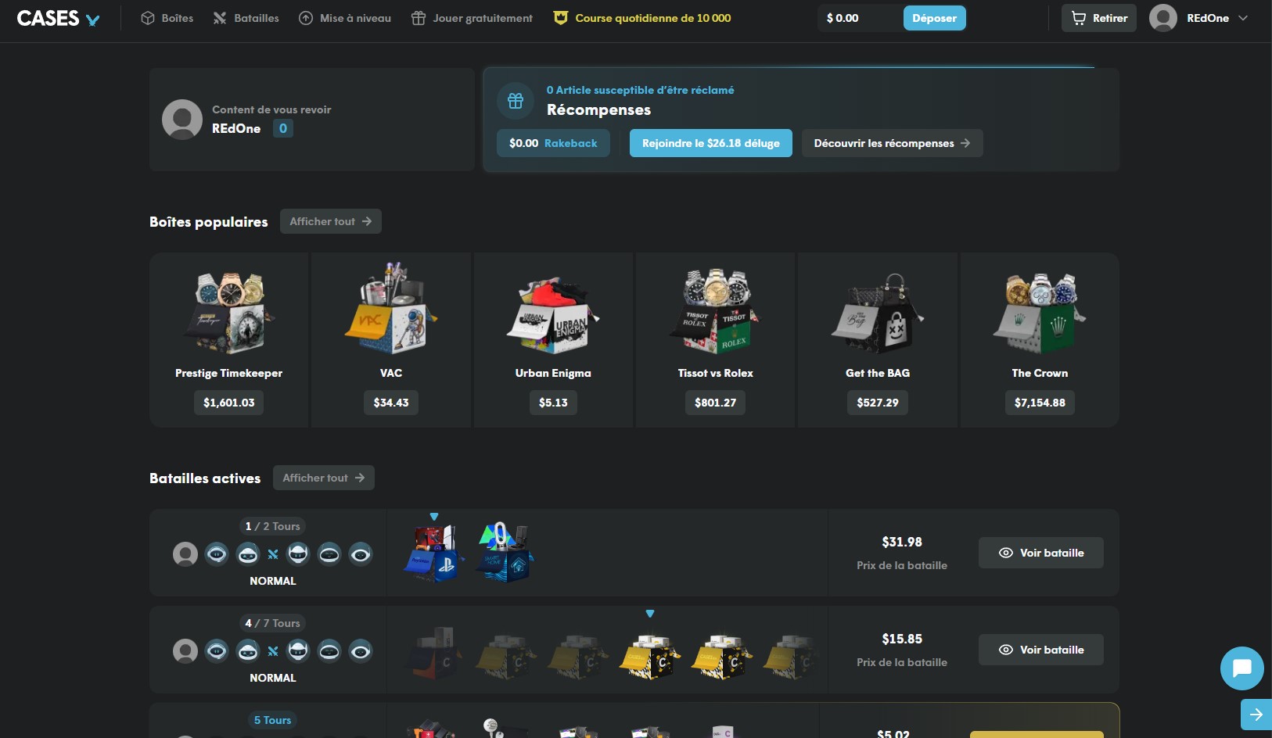Open Boîtes using the cube icon
Image resolution: width=1272 pixels, height=738 pixels.
point(149,17)
